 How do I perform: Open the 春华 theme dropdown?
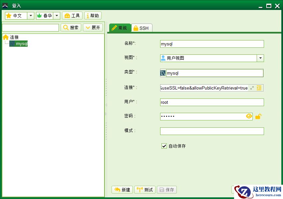pos(57,15)
